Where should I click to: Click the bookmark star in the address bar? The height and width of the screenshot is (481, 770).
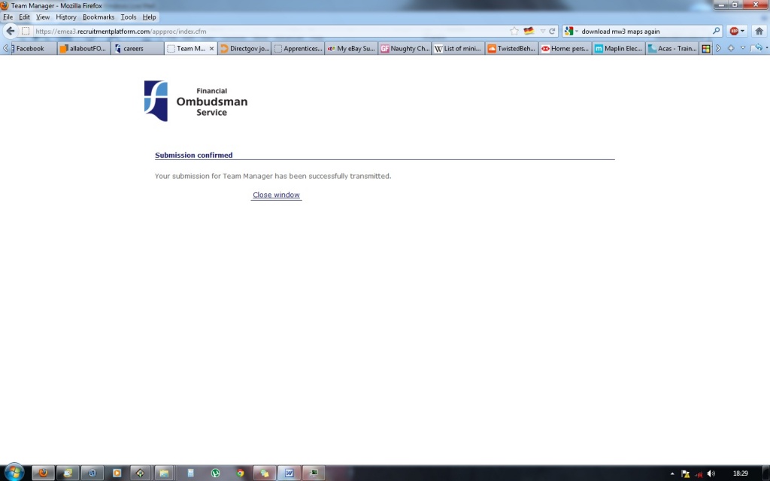[x=514, y=32]
